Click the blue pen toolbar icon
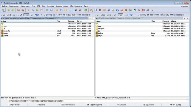This screenshot has height=107, width=191. point(33,10)
